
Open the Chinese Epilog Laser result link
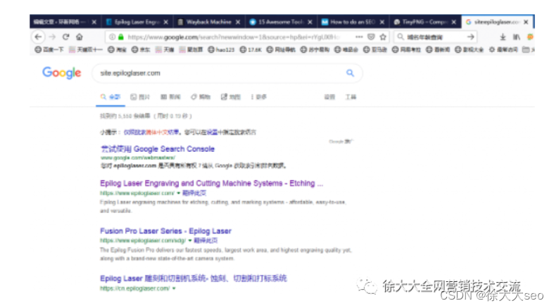(194, 278)
